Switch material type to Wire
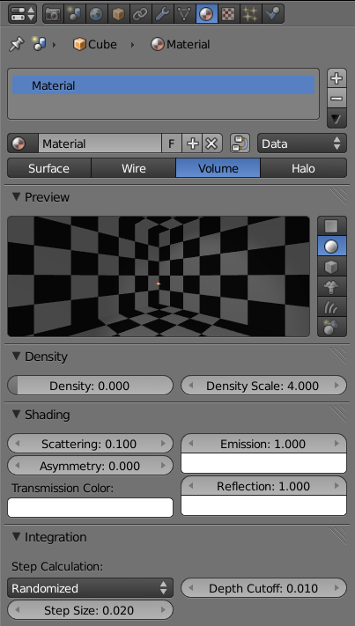The width and height of the screenshot is (355, 626). point(134,168)
